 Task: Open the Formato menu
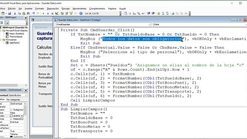point(39,8)
